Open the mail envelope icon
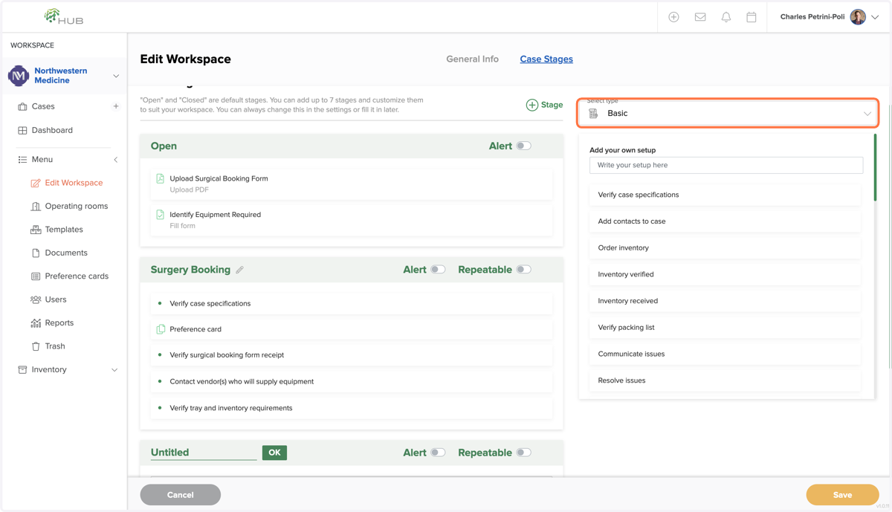The height and width of the screenshot is (512, 892). pos(700,17)
